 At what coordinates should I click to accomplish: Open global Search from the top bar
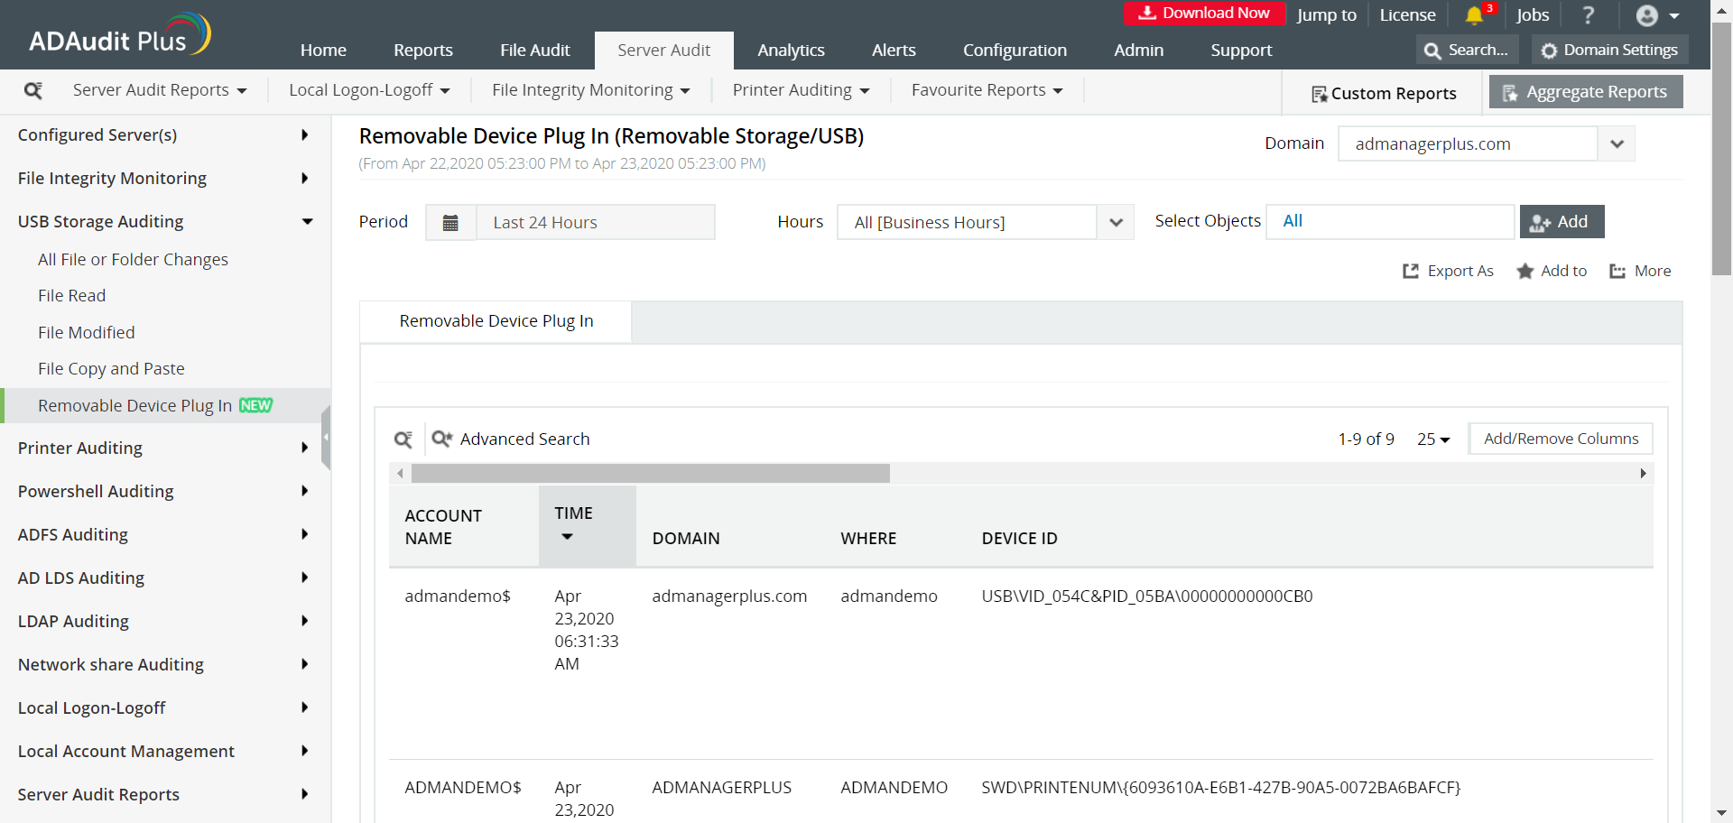[x=1466, y=50]
